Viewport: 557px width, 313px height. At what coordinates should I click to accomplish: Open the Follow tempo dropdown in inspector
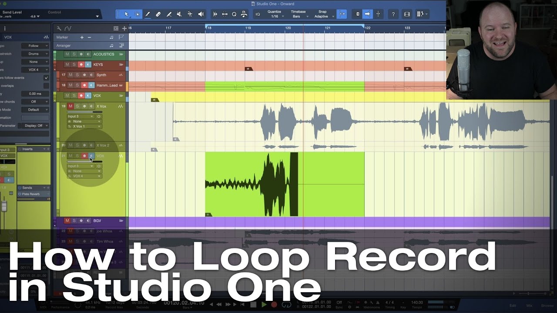[35, 46]
